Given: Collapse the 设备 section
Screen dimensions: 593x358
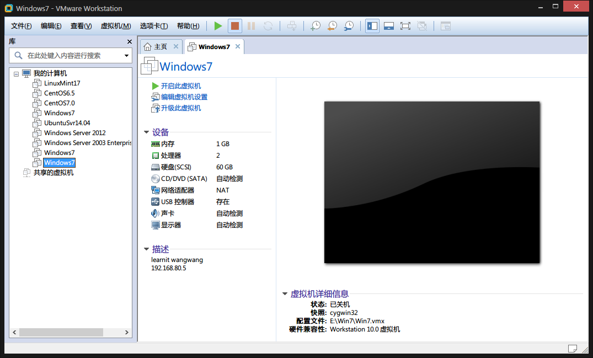Looking at the screenshot, I should point(146,132).
